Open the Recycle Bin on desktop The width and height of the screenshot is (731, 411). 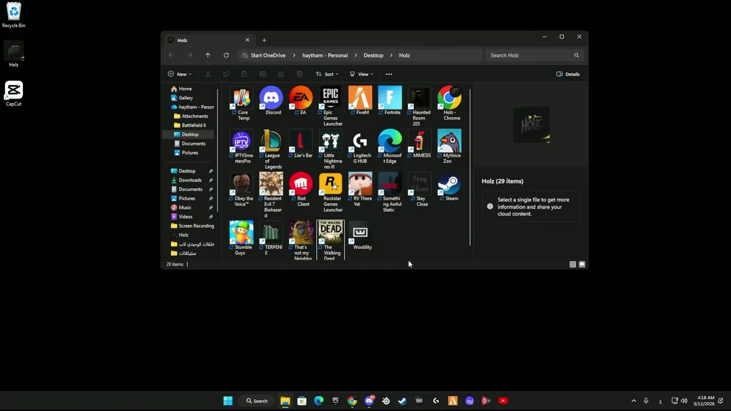14,15
